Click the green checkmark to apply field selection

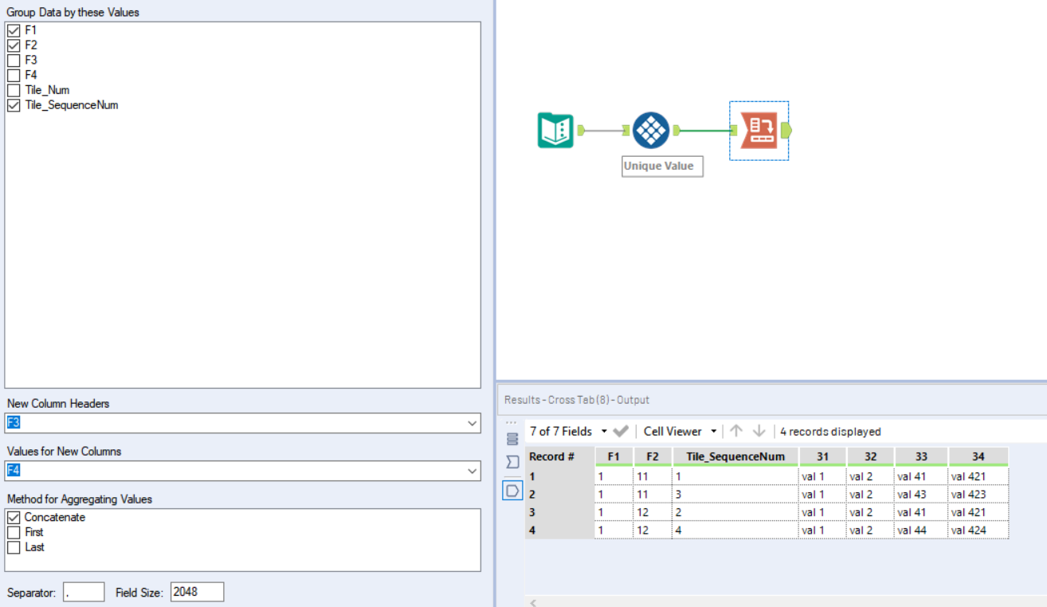pos(620,431)
